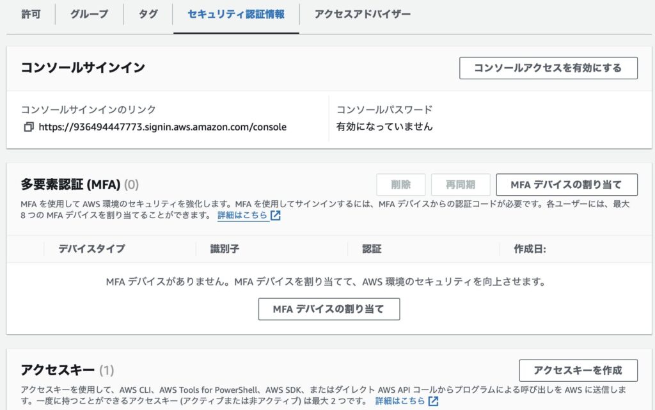Click the コンソールパスワード label
The image size is (655, 410).
(x=384, y=109)
